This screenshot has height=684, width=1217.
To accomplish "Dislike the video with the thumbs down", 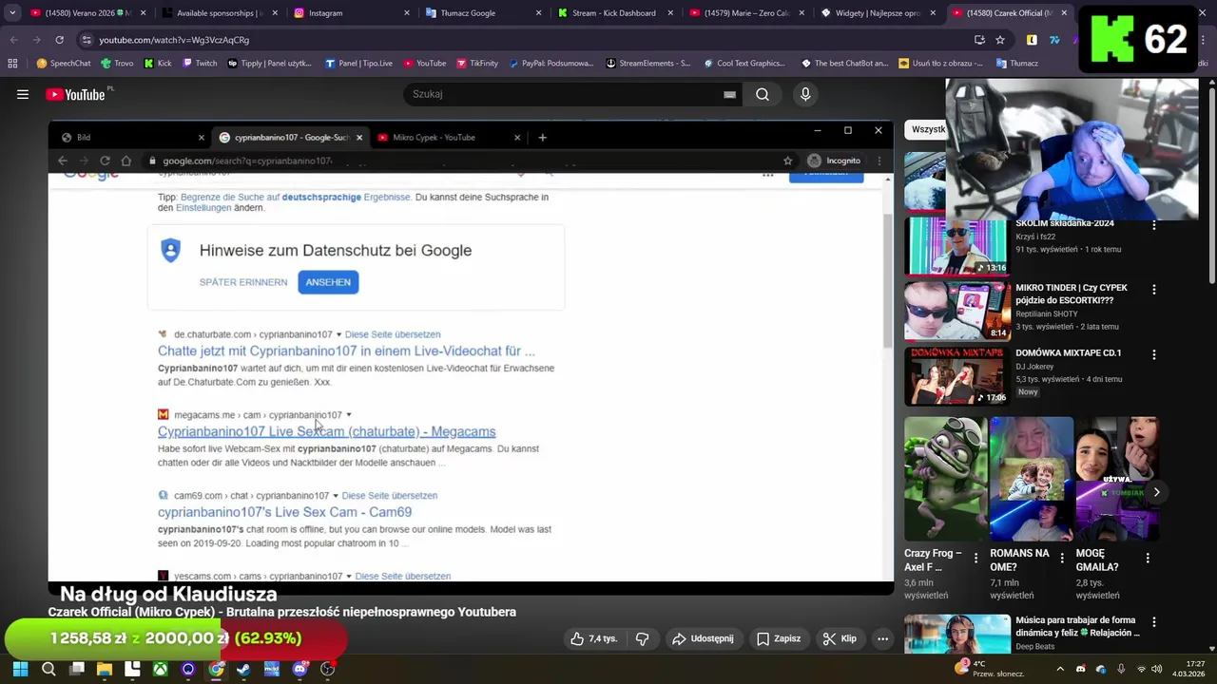I will click(x=643, y=639).
